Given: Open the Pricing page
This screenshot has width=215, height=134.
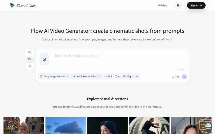Looking at the screenshot, I should (163, 5).
